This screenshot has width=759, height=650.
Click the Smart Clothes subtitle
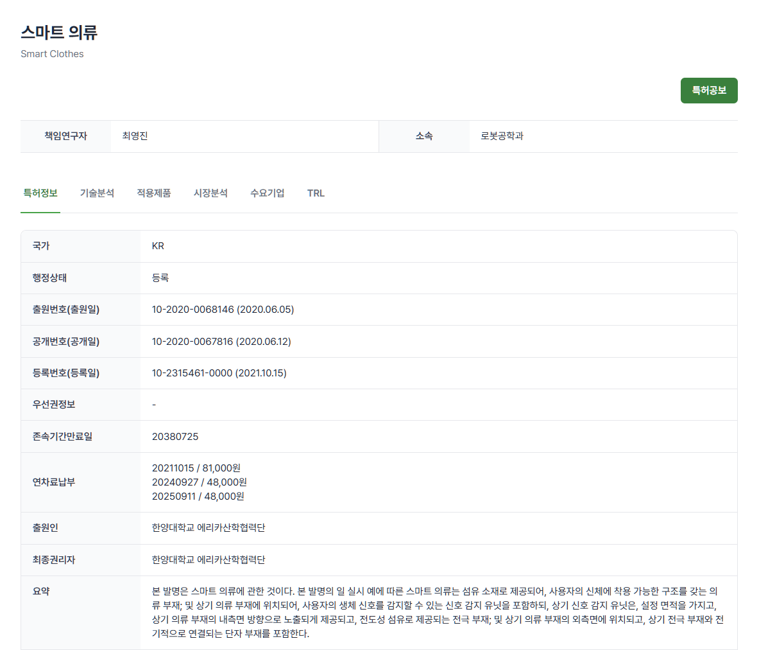click(52, 54)
